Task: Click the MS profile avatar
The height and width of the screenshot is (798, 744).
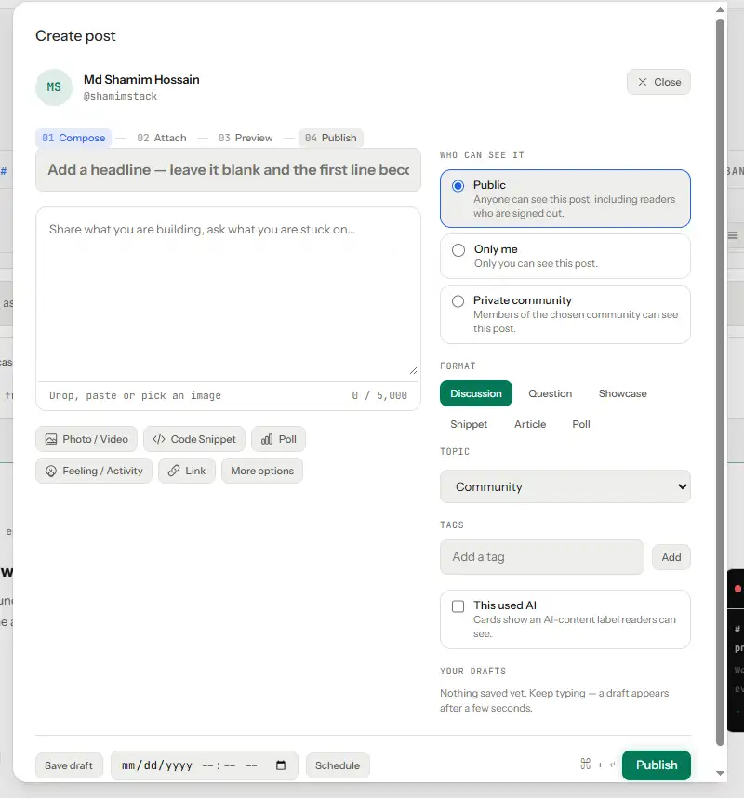Action: click(54, 87)
